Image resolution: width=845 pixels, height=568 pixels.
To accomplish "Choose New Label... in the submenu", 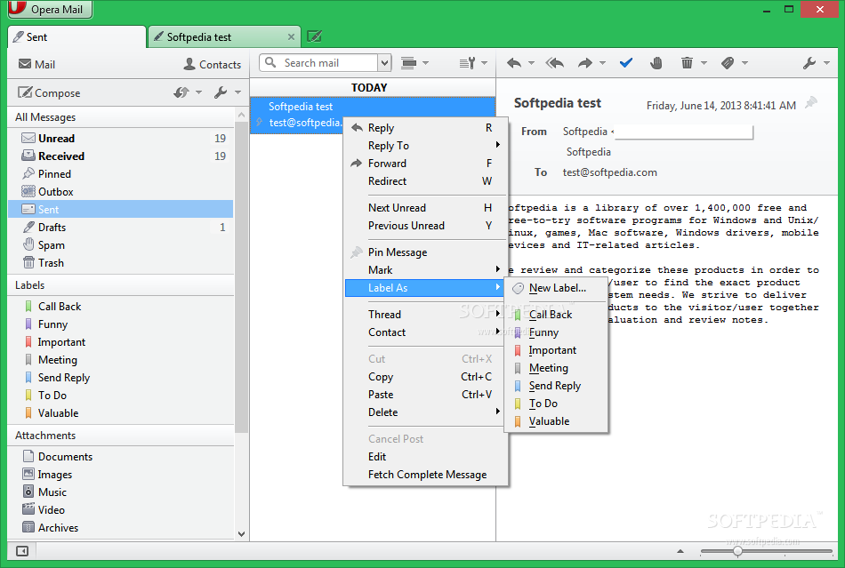I will coord(556,288).
